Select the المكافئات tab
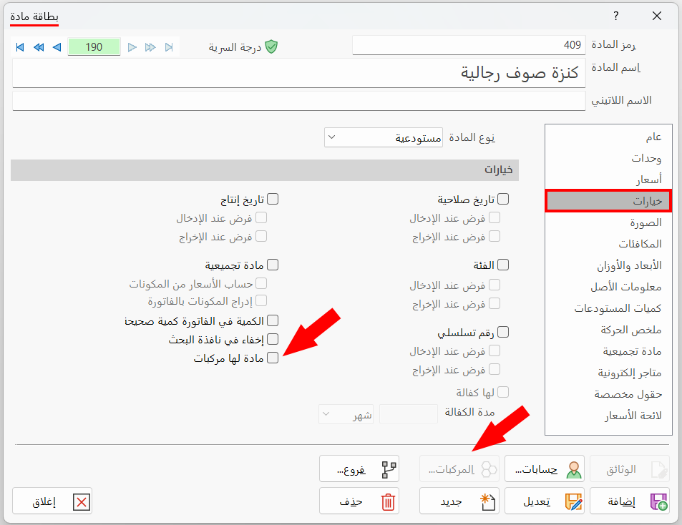 (608, 244)
